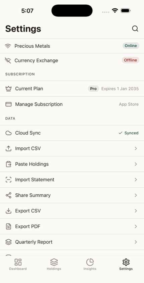Tap the Import CSV upload icon

coord(8,148)
